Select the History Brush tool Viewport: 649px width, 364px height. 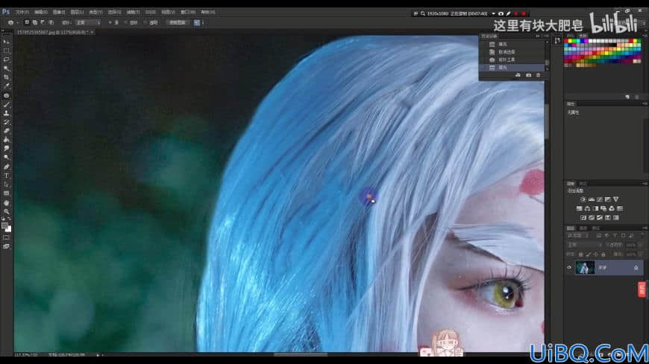6,122
